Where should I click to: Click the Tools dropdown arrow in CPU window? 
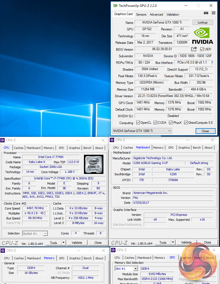(x=64, y=243)
